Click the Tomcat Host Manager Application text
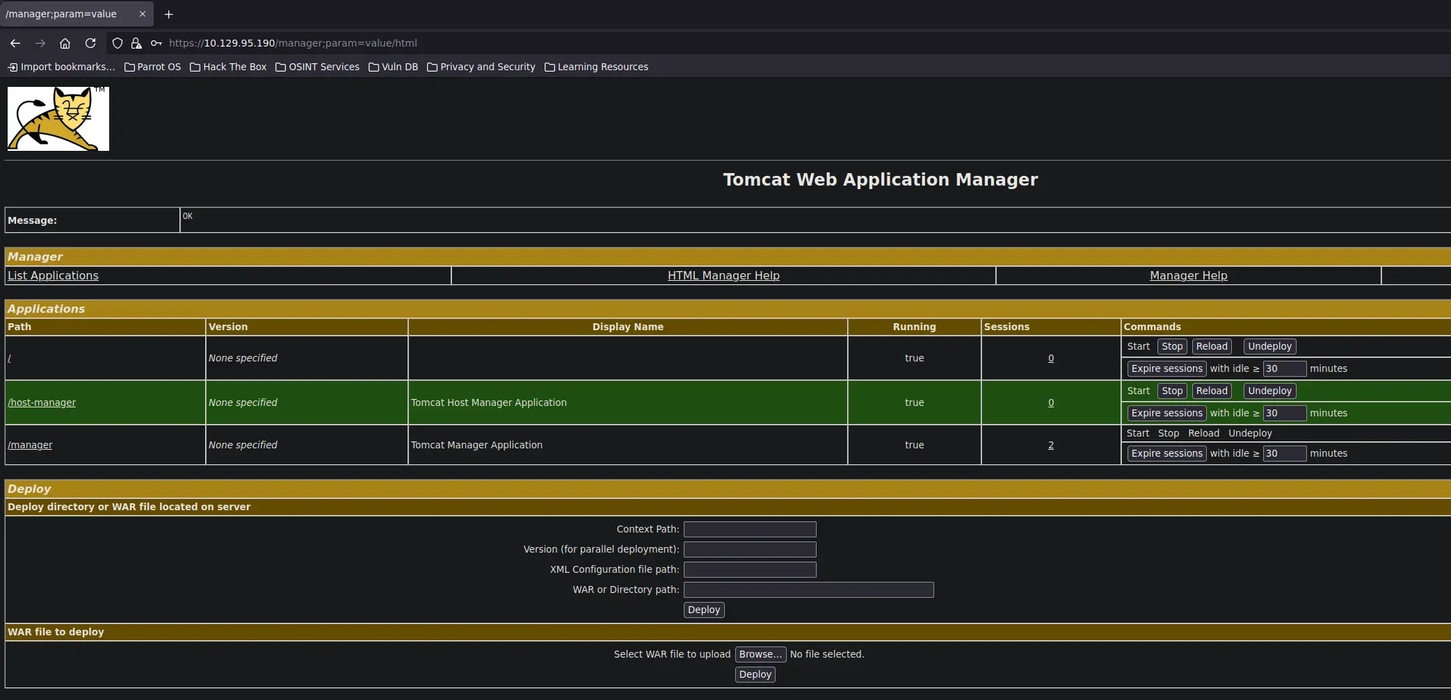The image size is (1451, 700). pyautogui.click(x=488, y=402)
